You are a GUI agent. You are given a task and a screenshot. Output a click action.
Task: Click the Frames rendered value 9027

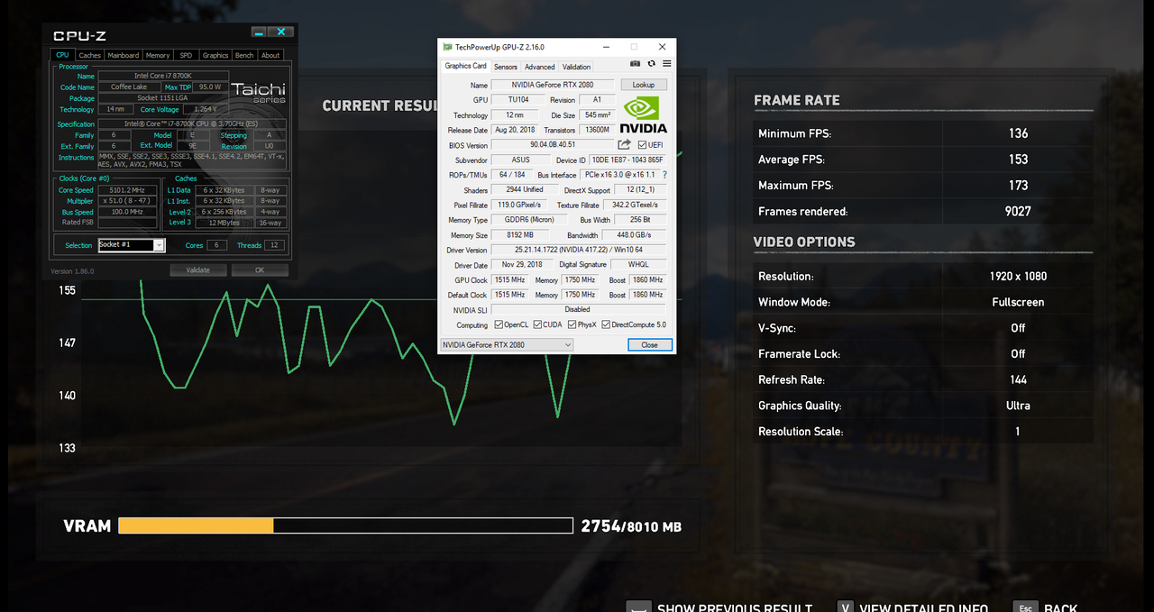(1018, 212)
